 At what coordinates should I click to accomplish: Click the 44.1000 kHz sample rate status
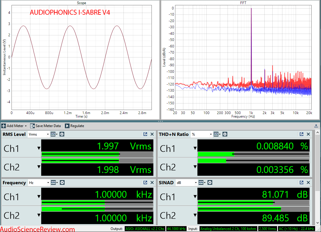(176, 229)
